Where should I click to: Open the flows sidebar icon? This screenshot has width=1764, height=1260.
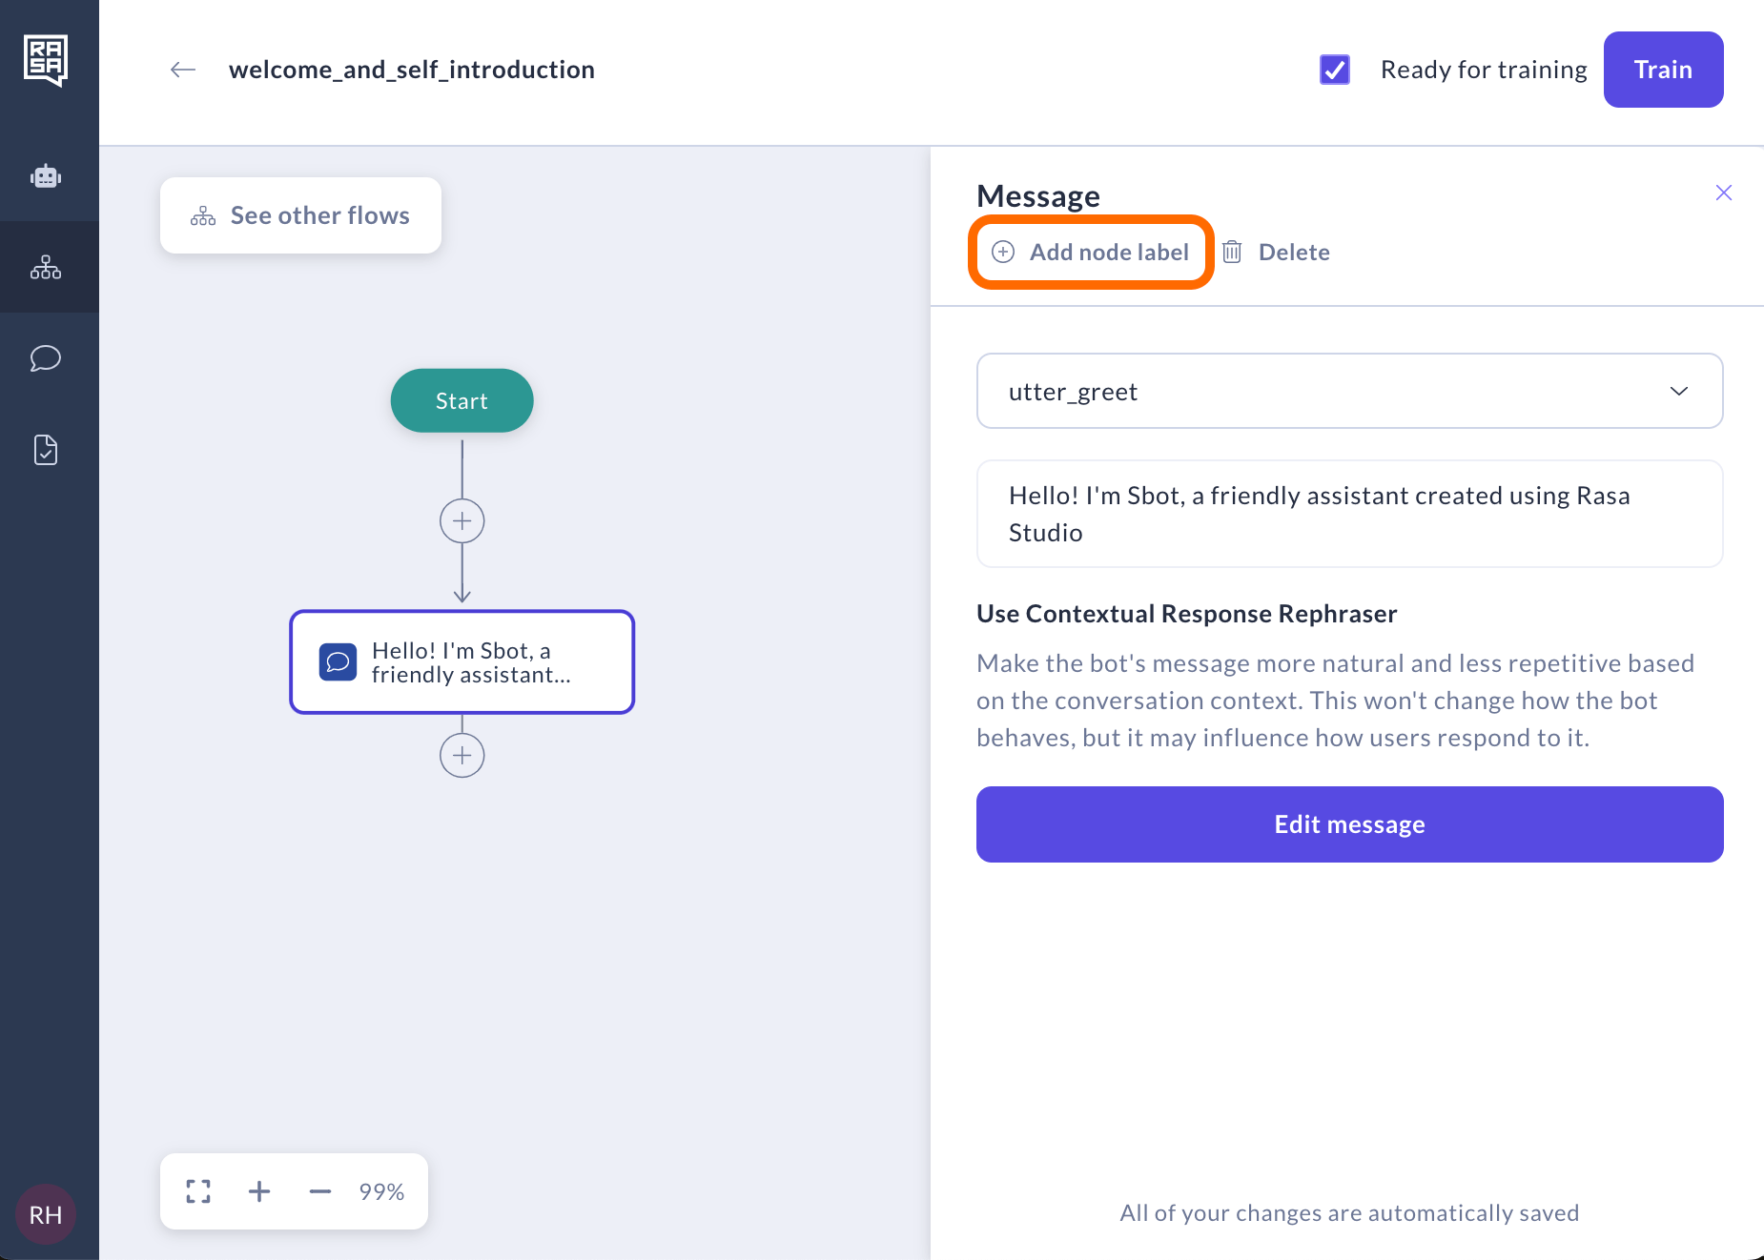coord(46,267)
